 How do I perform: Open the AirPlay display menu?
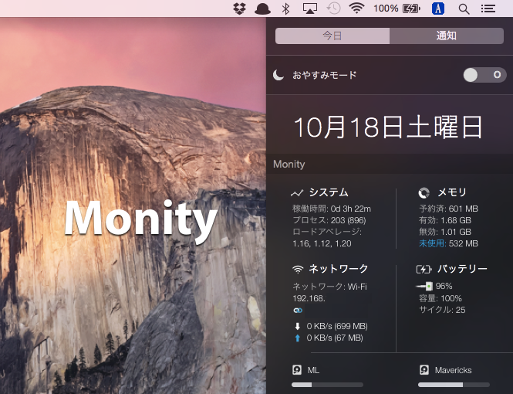click(x=309, y=8)
